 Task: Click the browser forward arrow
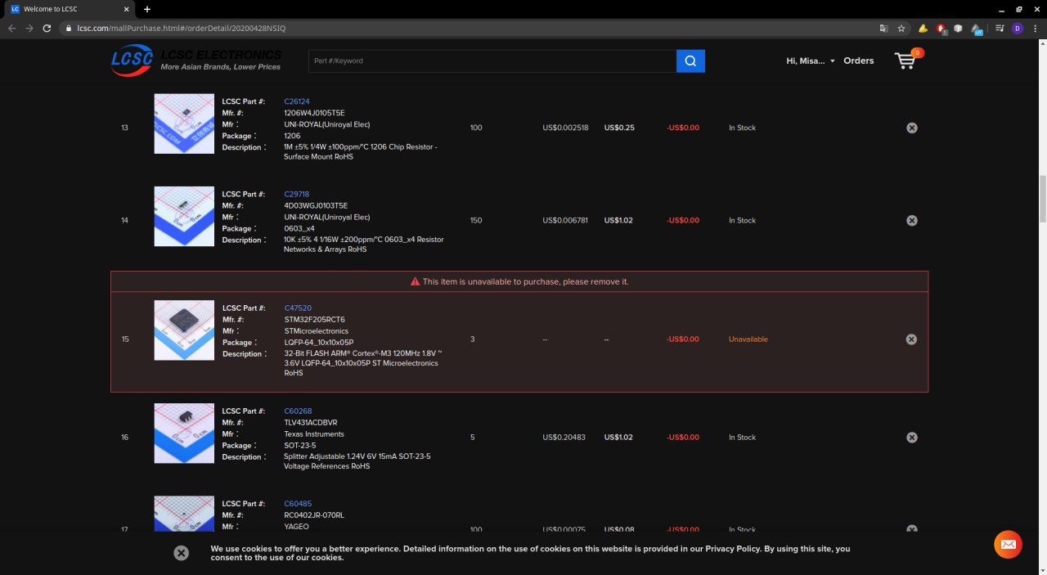[x=29, y=28]
